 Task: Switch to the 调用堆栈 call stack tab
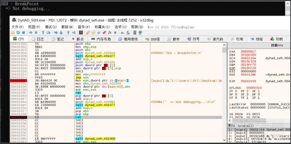point(128,39)
